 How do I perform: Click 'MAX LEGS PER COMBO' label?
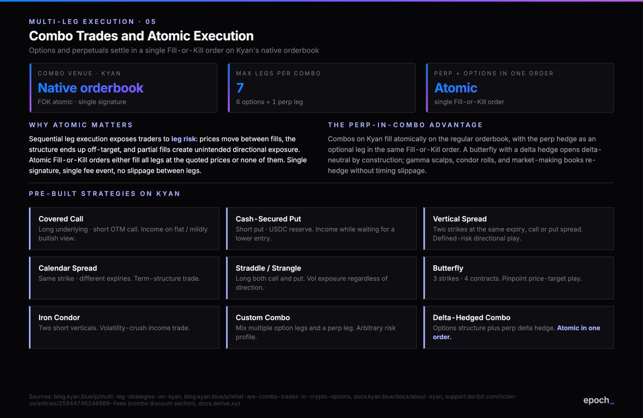pyautogui.click(x=278, y=73)
